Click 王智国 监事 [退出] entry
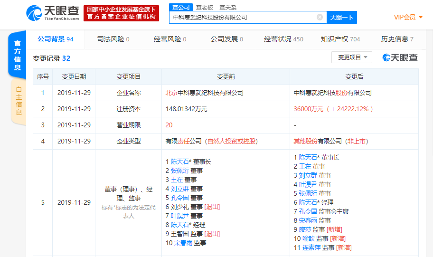This screenshot has width=433, height=257. (193, 234)
